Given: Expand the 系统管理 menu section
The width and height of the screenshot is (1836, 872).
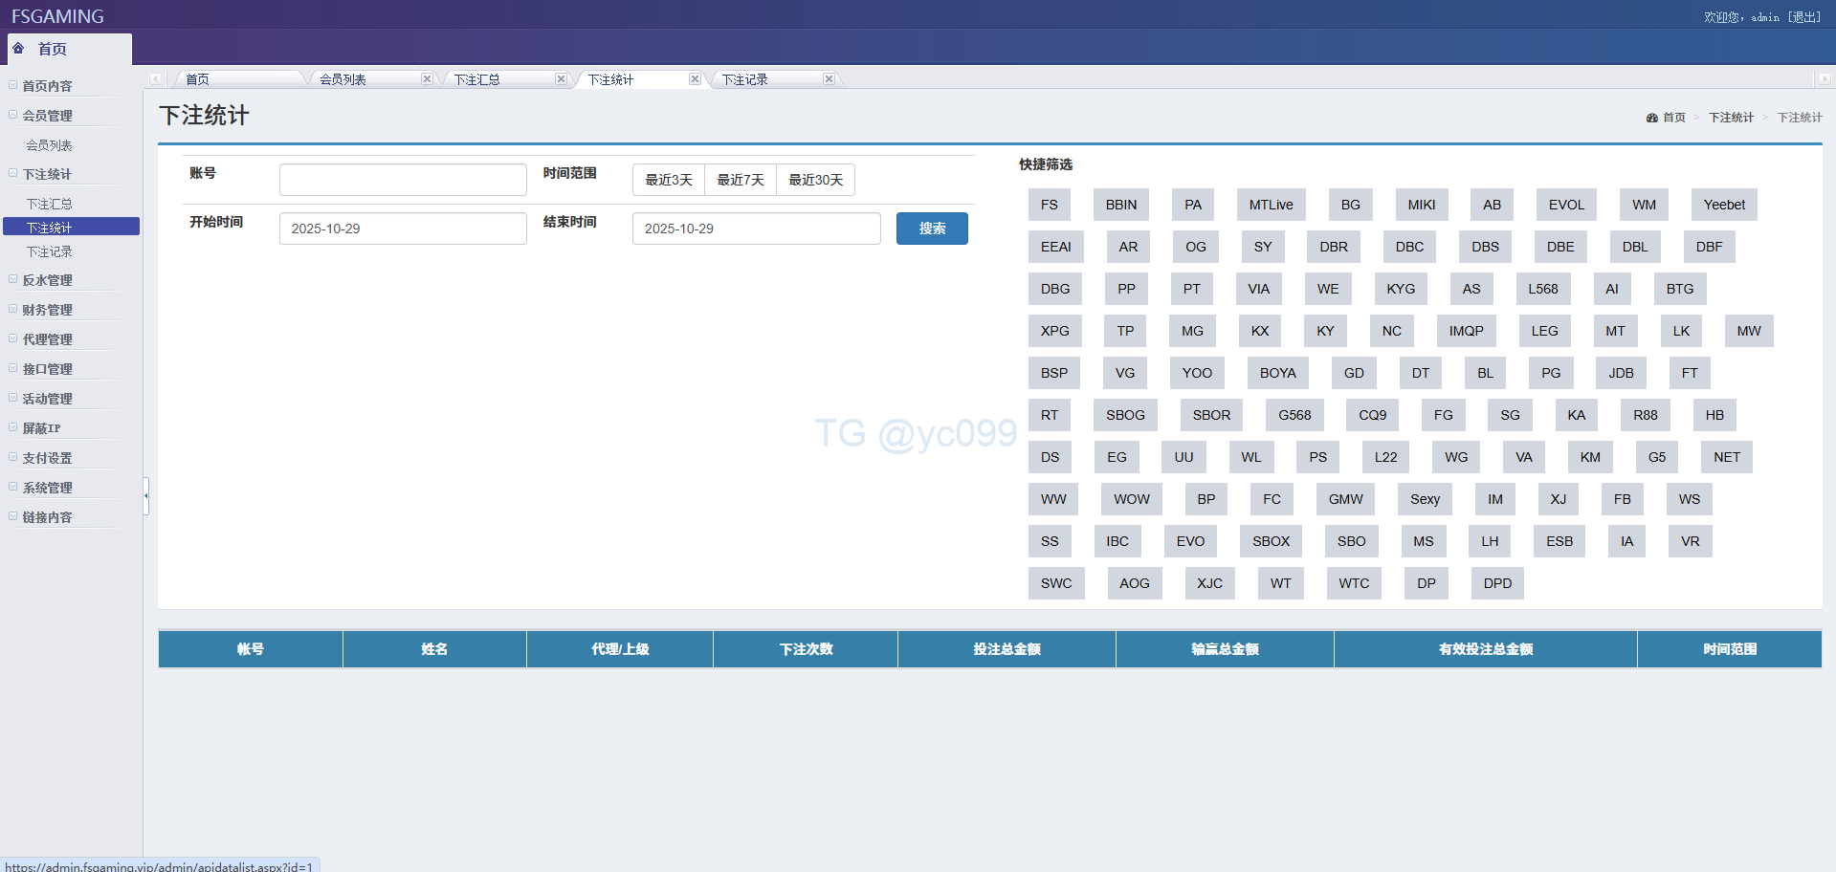Looking at the screenshot, I should click(x=47, y=488).
